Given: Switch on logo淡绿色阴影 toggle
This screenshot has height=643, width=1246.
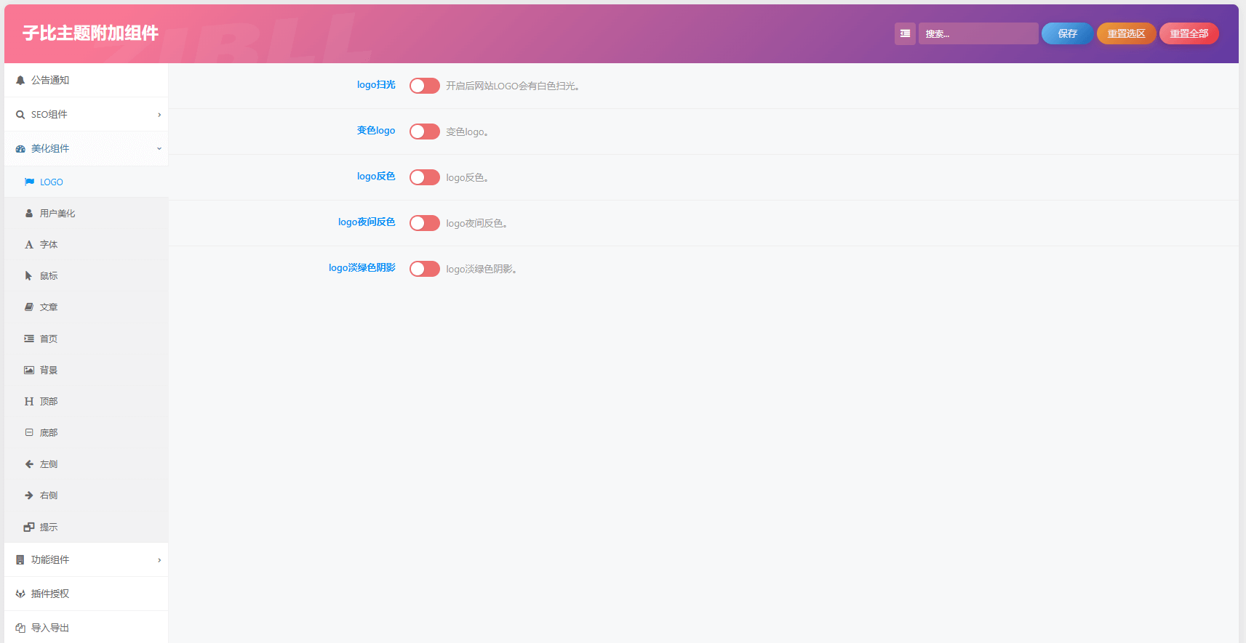Looking at the screenshot, I should [x=425, y=269].
